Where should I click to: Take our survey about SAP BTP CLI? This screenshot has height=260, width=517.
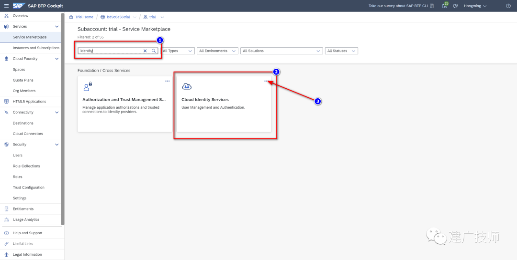click(x=398, y=6)
